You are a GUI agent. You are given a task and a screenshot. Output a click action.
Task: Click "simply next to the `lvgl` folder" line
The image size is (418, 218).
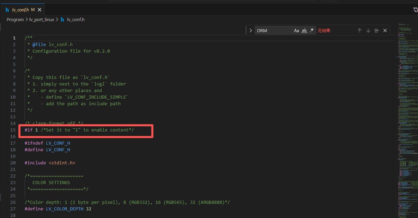pos(77,84)
